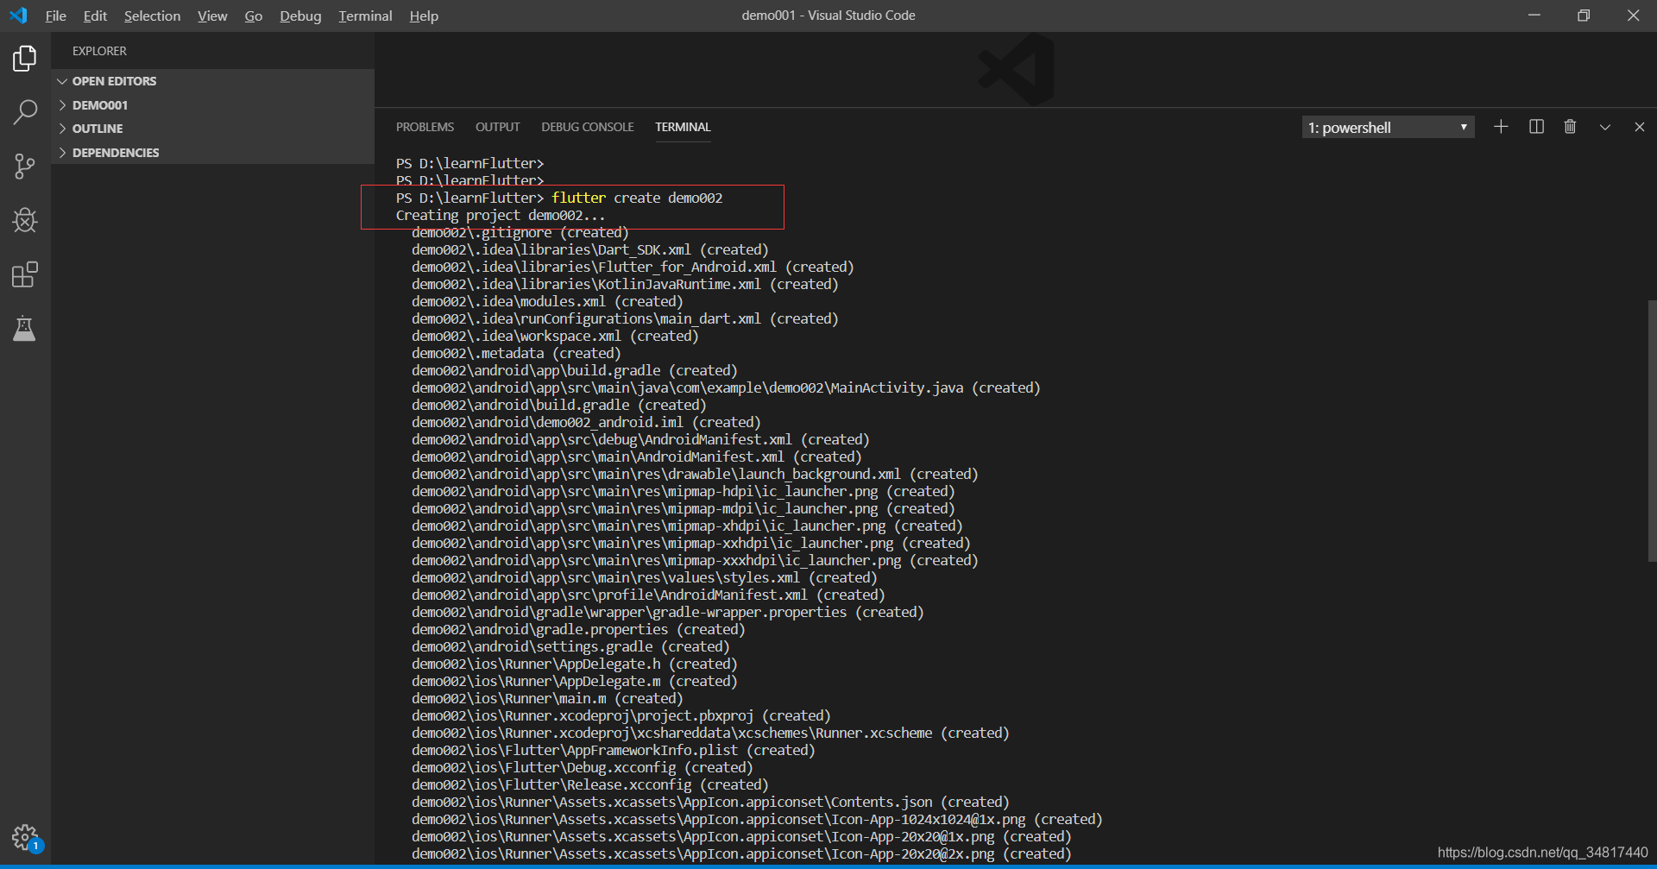Image resolution: width=1657 pixels, height=869 pixels.
Task: Restore down the VS Code window
Action: [1583, 16]
